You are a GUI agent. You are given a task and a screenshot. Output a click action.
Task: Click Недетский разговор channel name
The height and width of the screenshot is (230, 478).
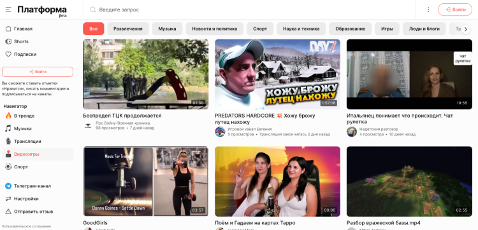click(x=379, y=129)
